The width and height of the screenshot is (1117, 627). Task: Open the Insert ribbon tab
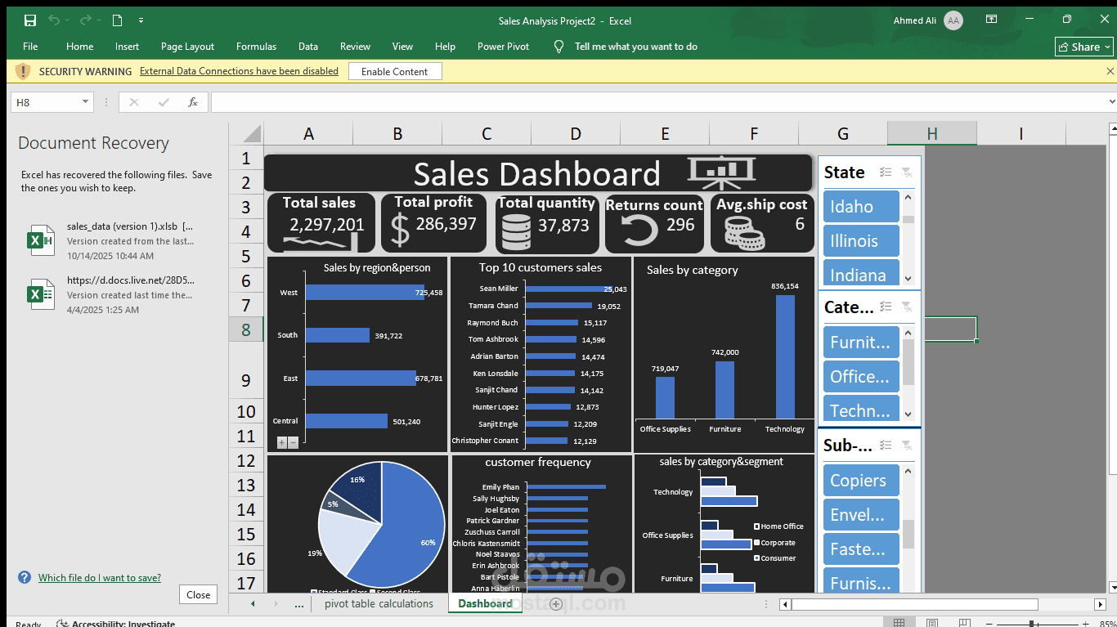click(127, 47)
